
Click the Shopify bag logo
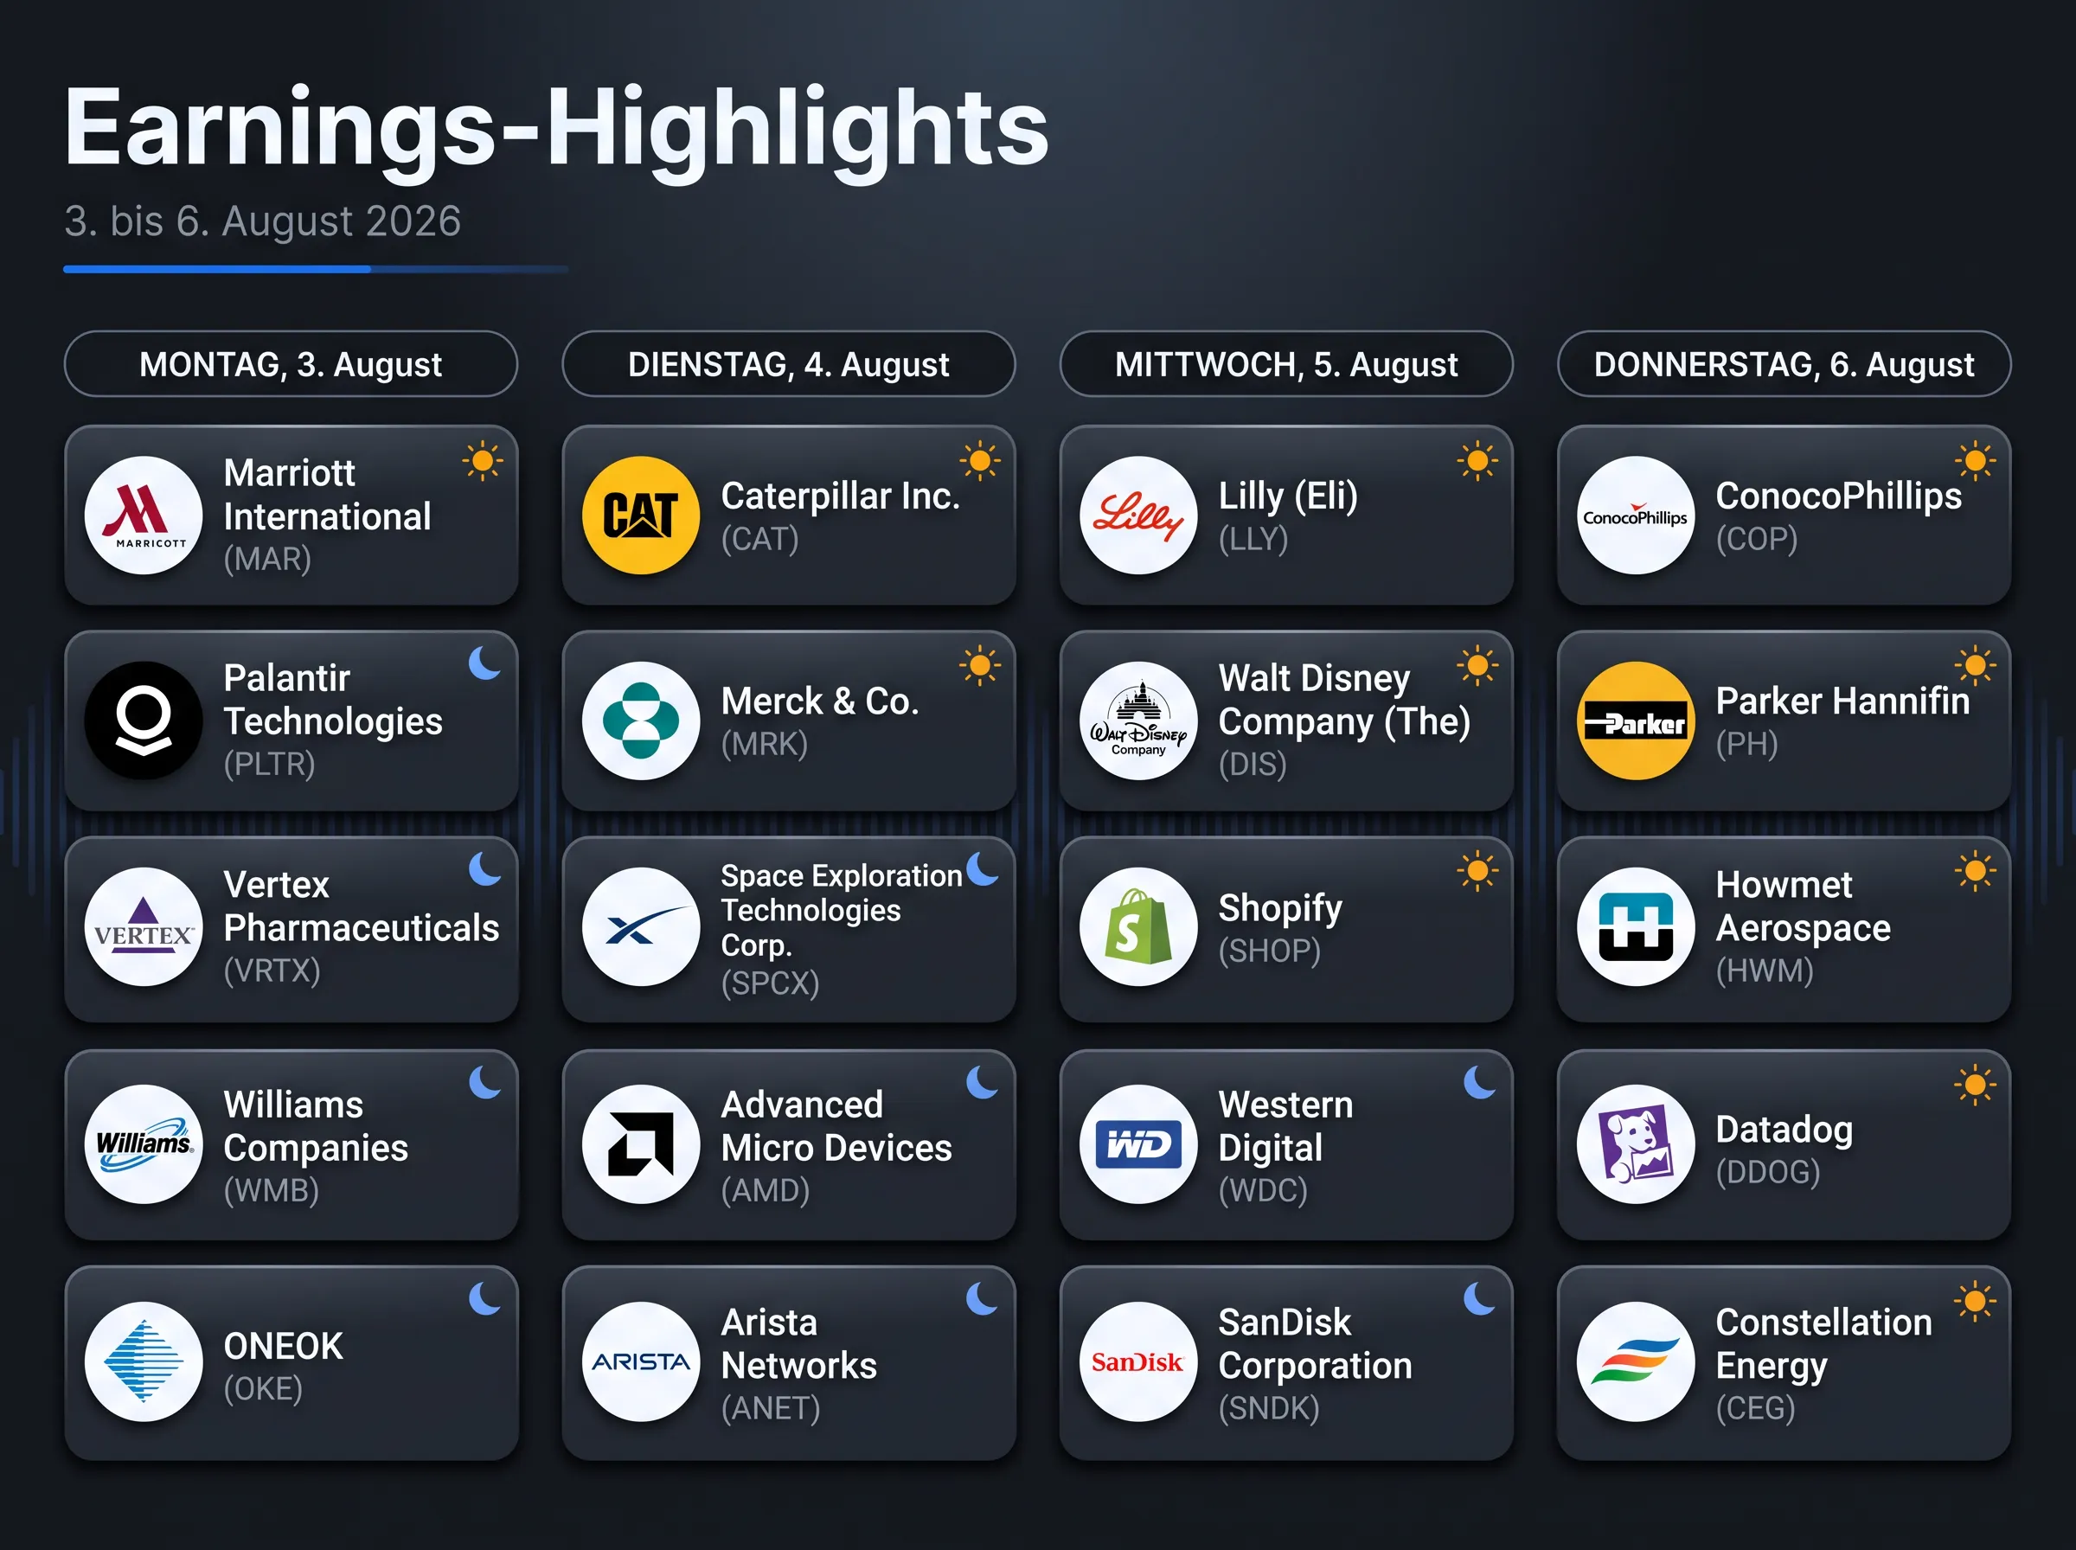[x=1139, y=926]
